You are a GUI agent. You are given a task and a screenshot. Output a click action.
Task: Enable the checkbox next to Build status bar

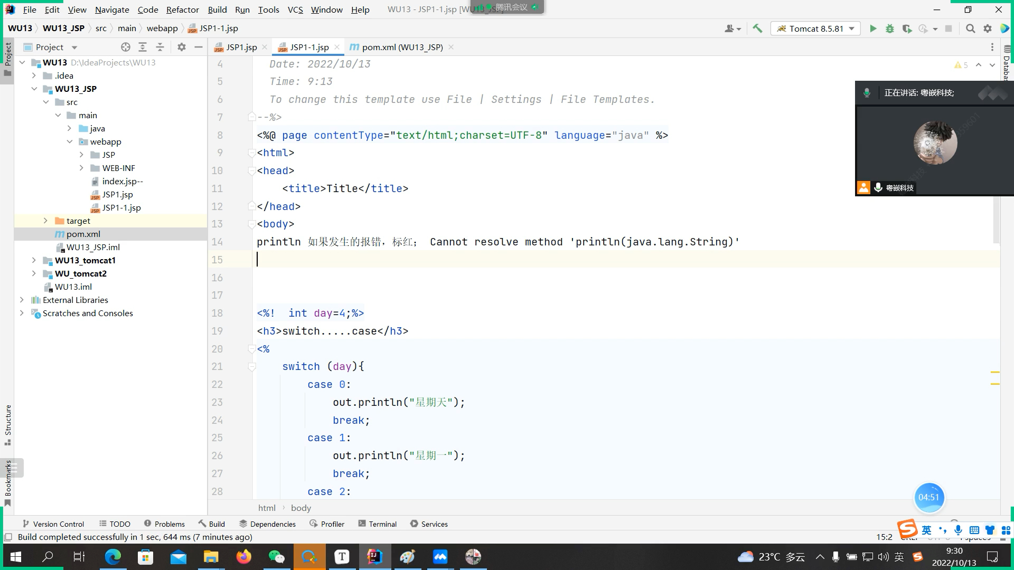click(8, 537)
